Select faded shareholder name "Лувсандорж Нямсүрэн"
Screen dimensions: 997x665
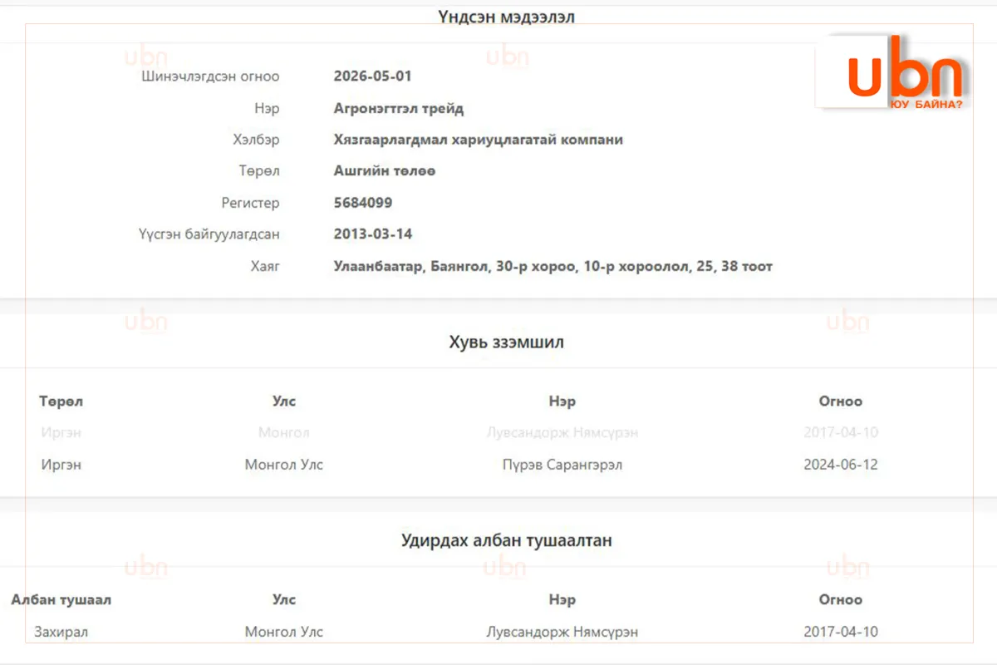coord(562,433)
